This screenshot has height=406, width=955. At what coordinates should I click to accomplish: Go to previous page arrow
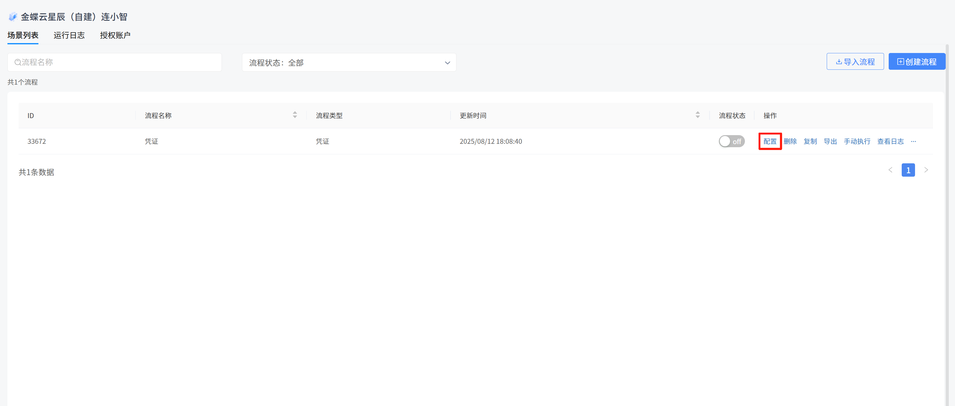(890, 170)
